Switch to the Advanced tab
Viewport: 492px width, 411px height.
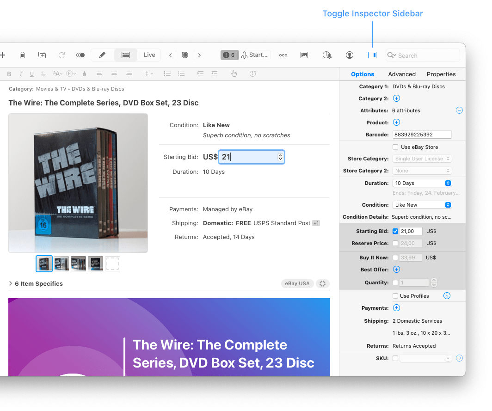[x=402, y=74]
